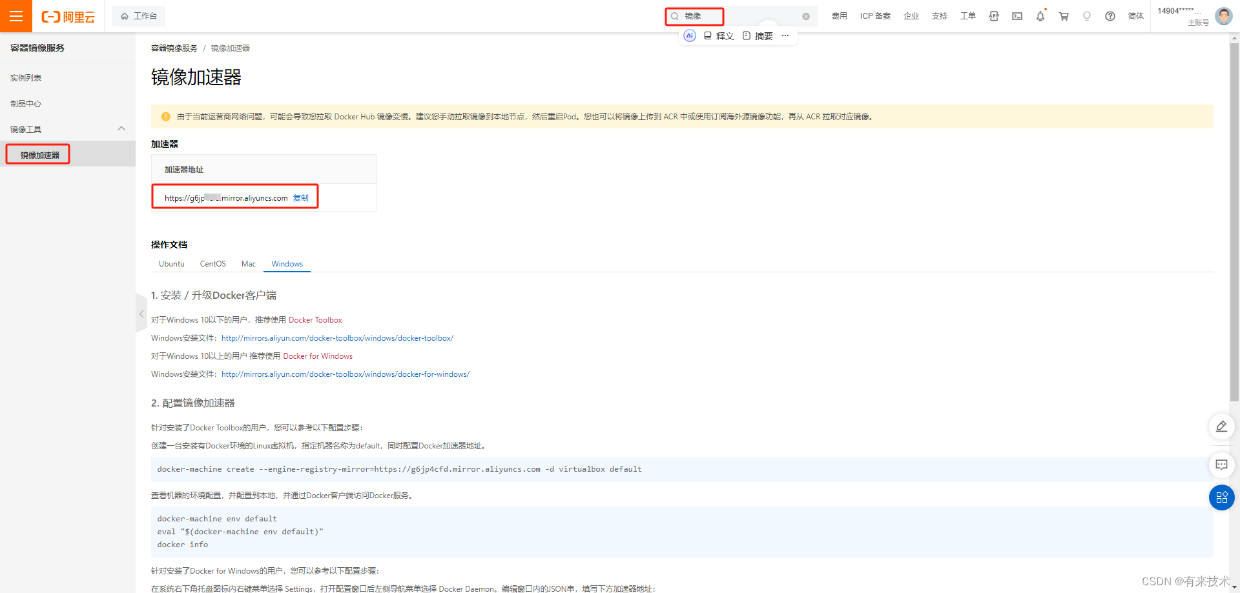Viewport: 1240px width, 593px height.
Task: Open the ICP 备案 menu
Action: pos(875,16)
